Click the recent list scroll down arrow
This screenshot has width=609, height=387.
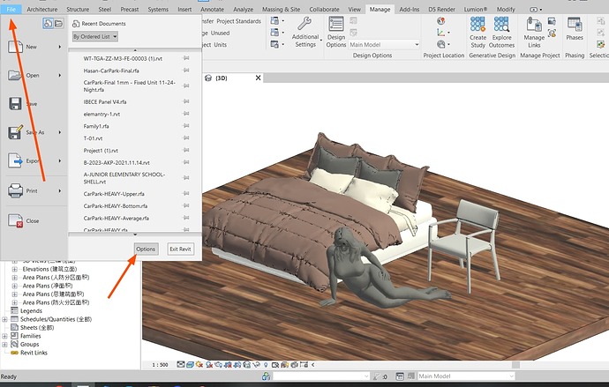135,234
